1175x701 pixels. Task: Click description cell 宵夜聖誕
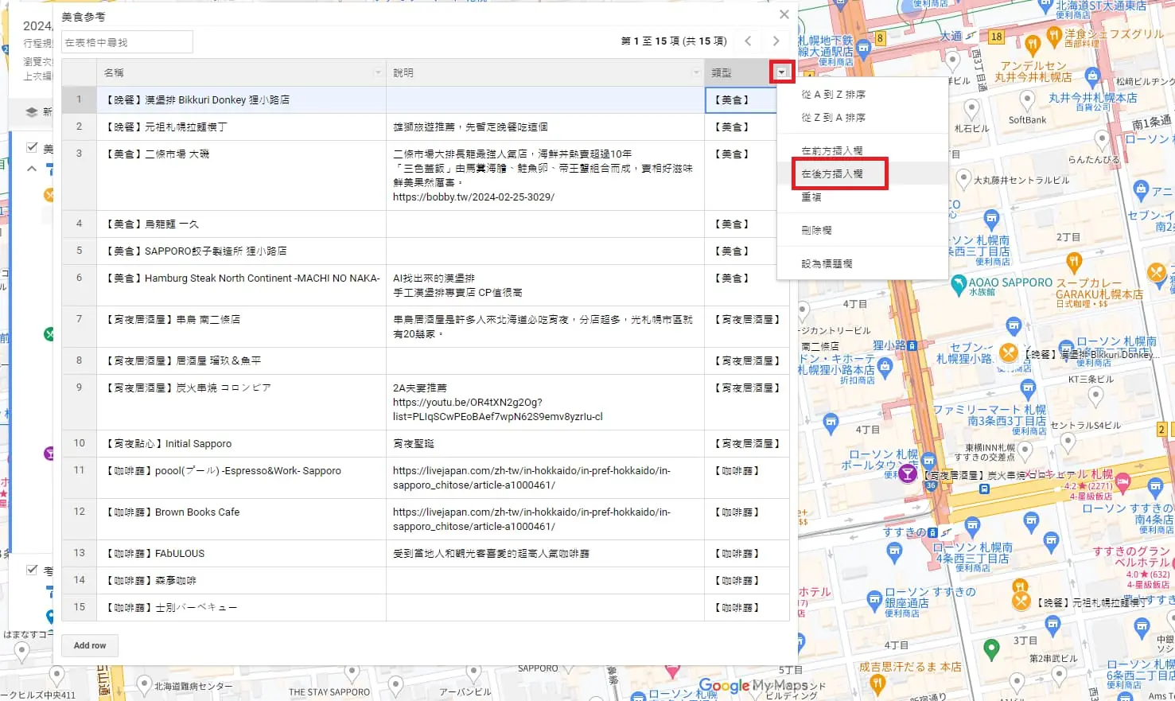click(545, 443)
